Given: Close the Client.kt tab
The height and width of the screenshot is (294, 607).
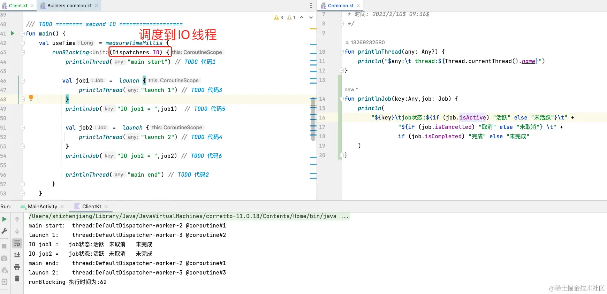Looking at the screenshot, I should pos(32,6).
